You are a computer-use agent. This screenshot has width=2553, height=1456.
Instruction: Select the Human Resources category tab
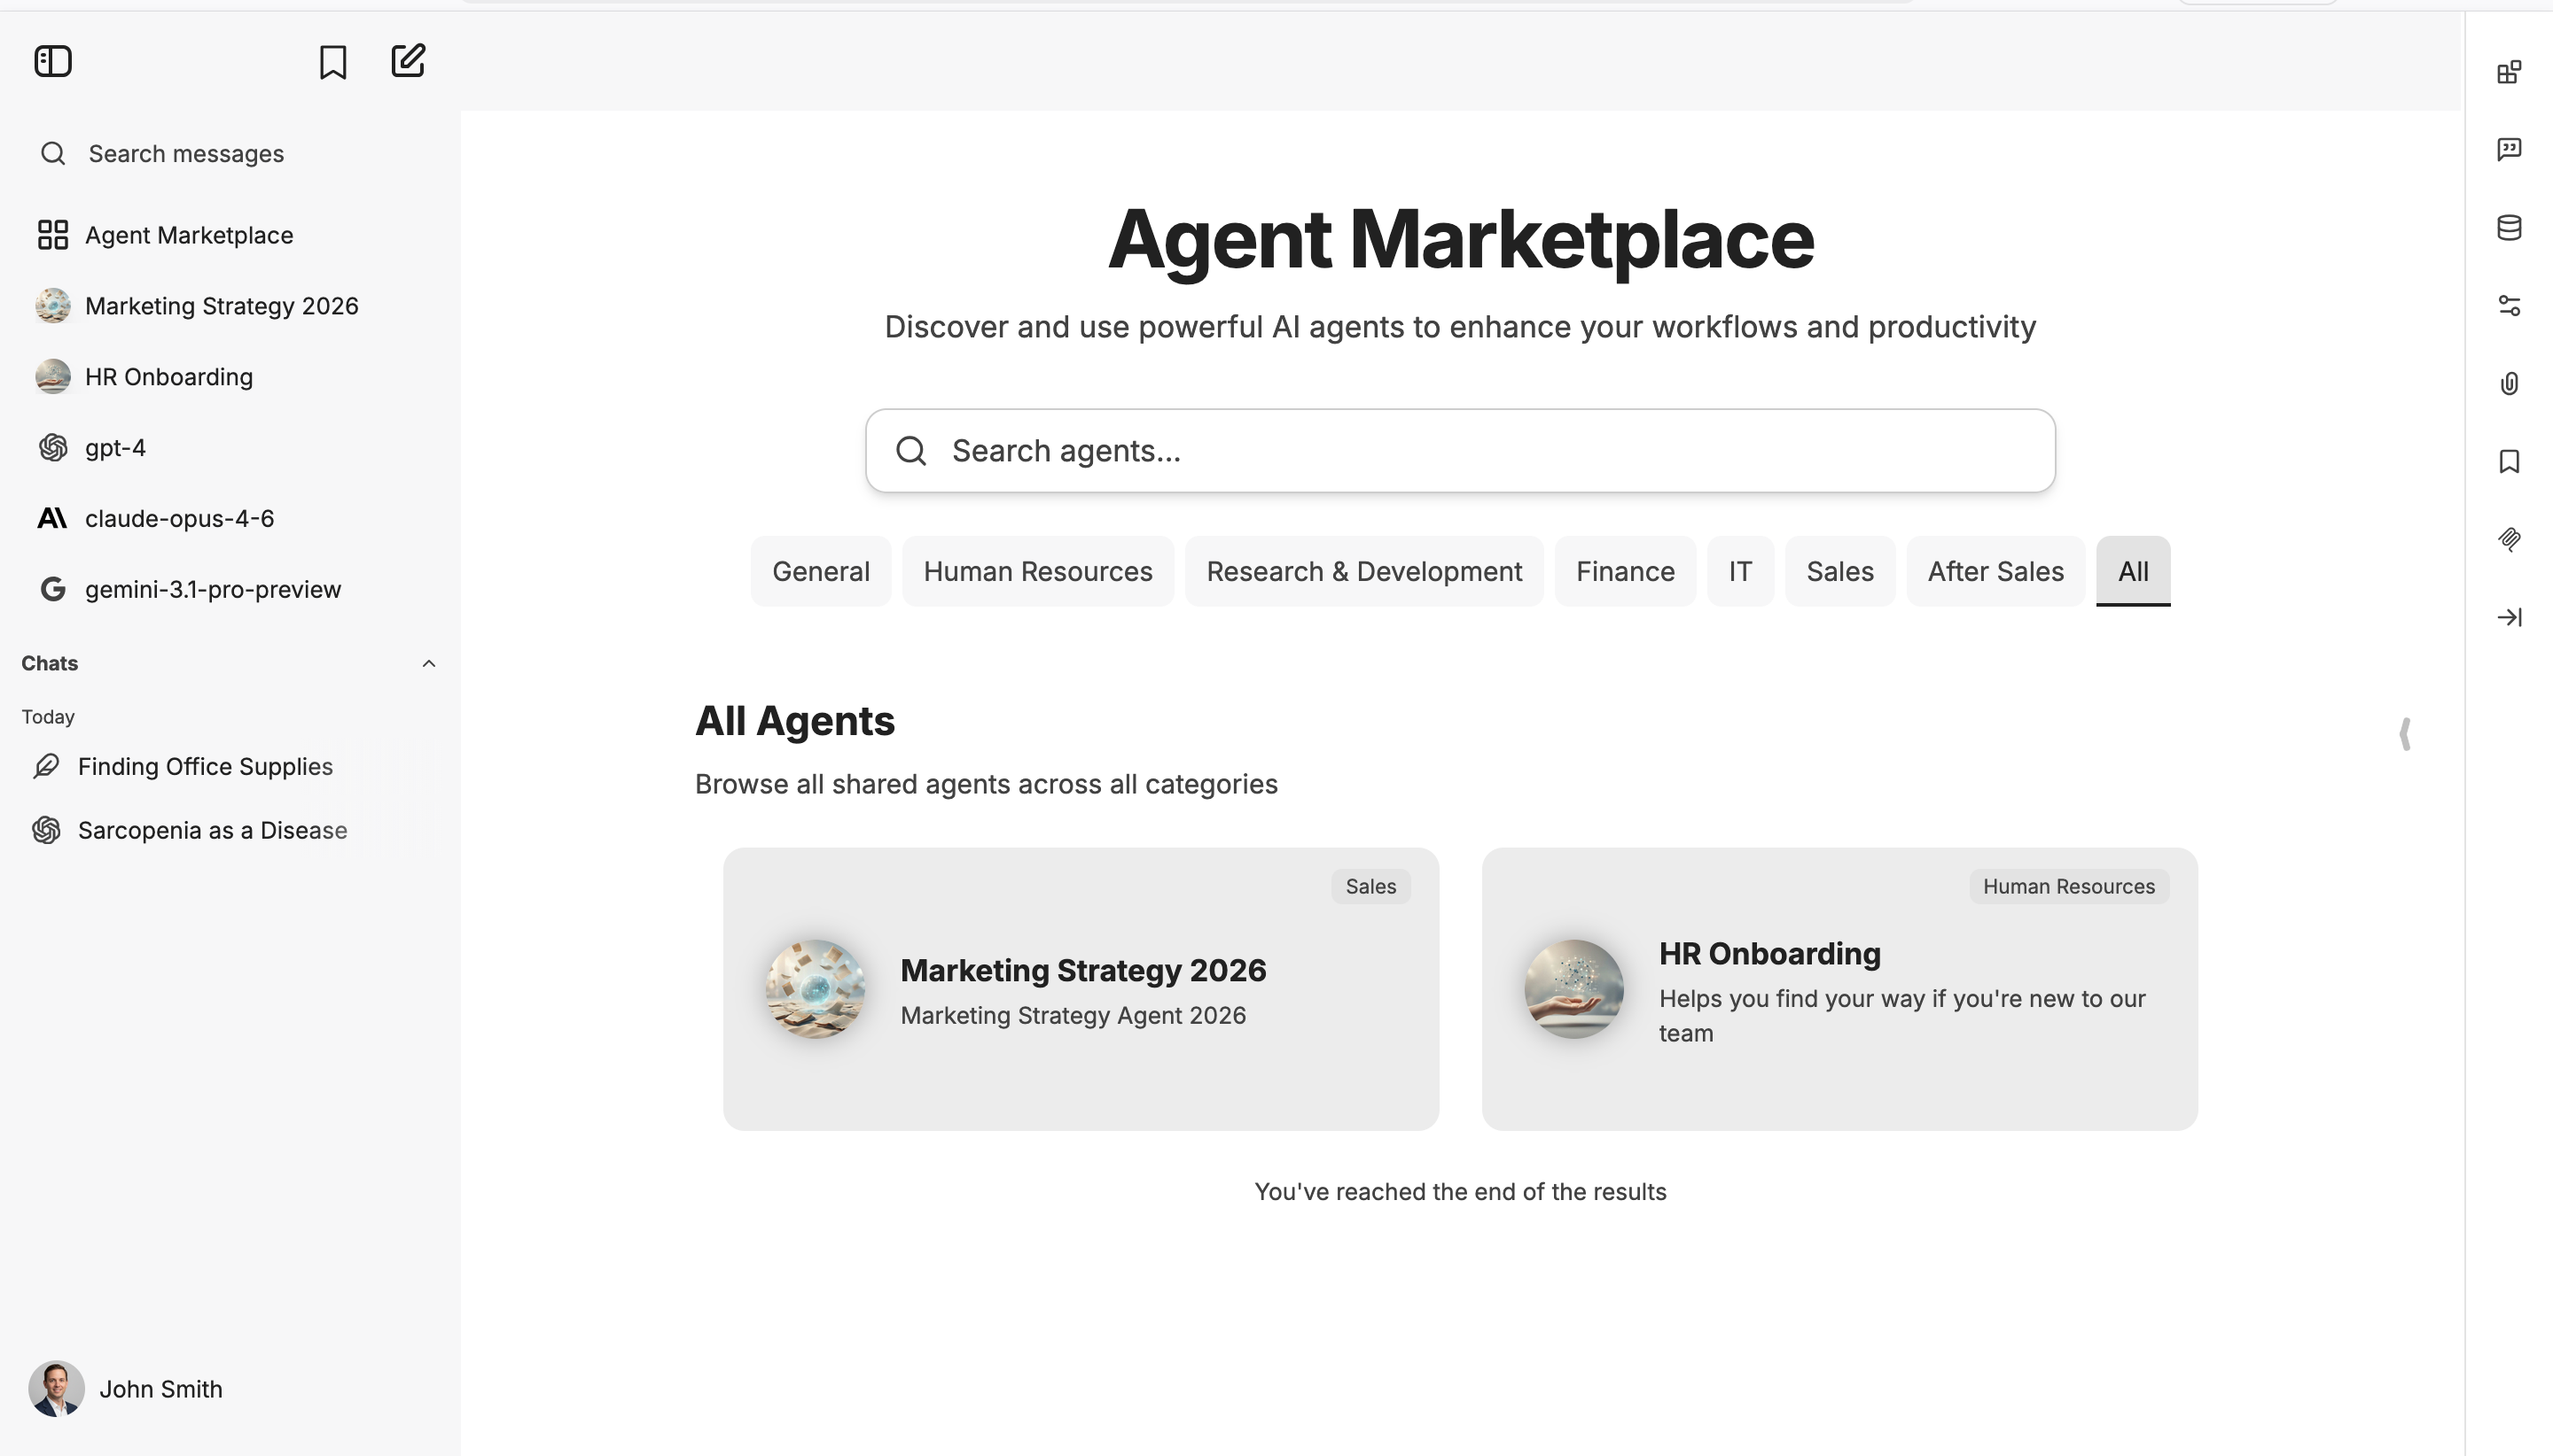click(x=1037, y=571)
